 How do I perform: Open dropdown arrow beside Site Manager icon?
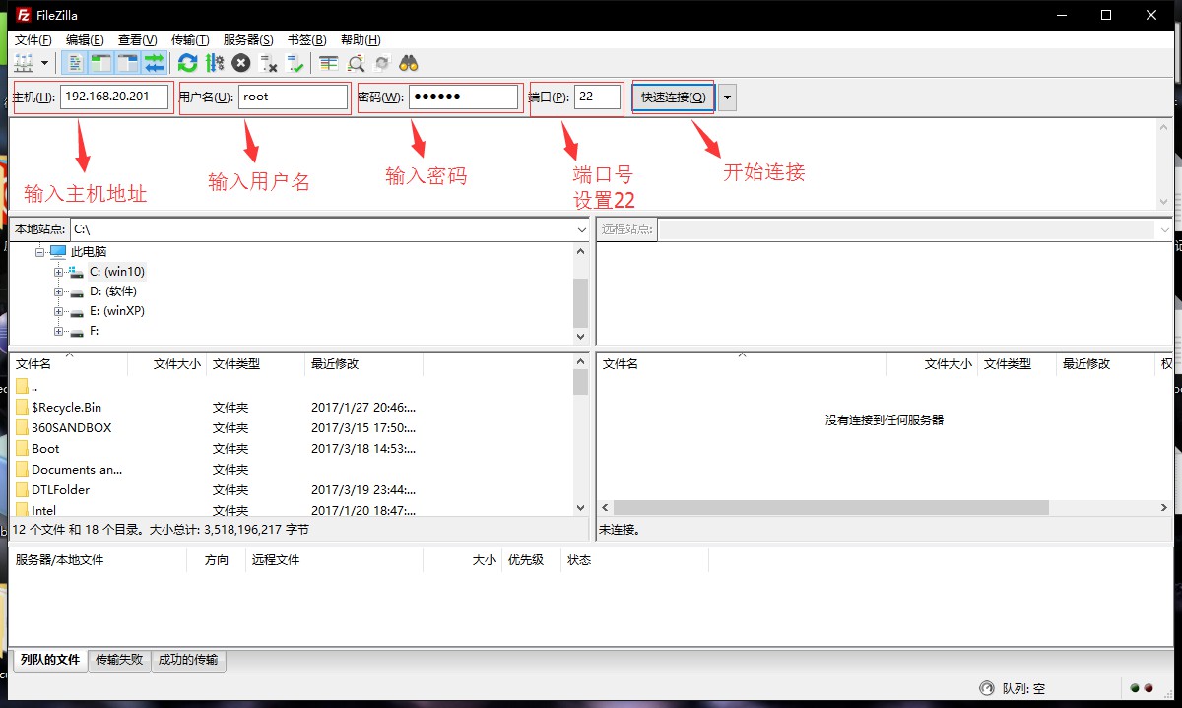click(45, 63)
